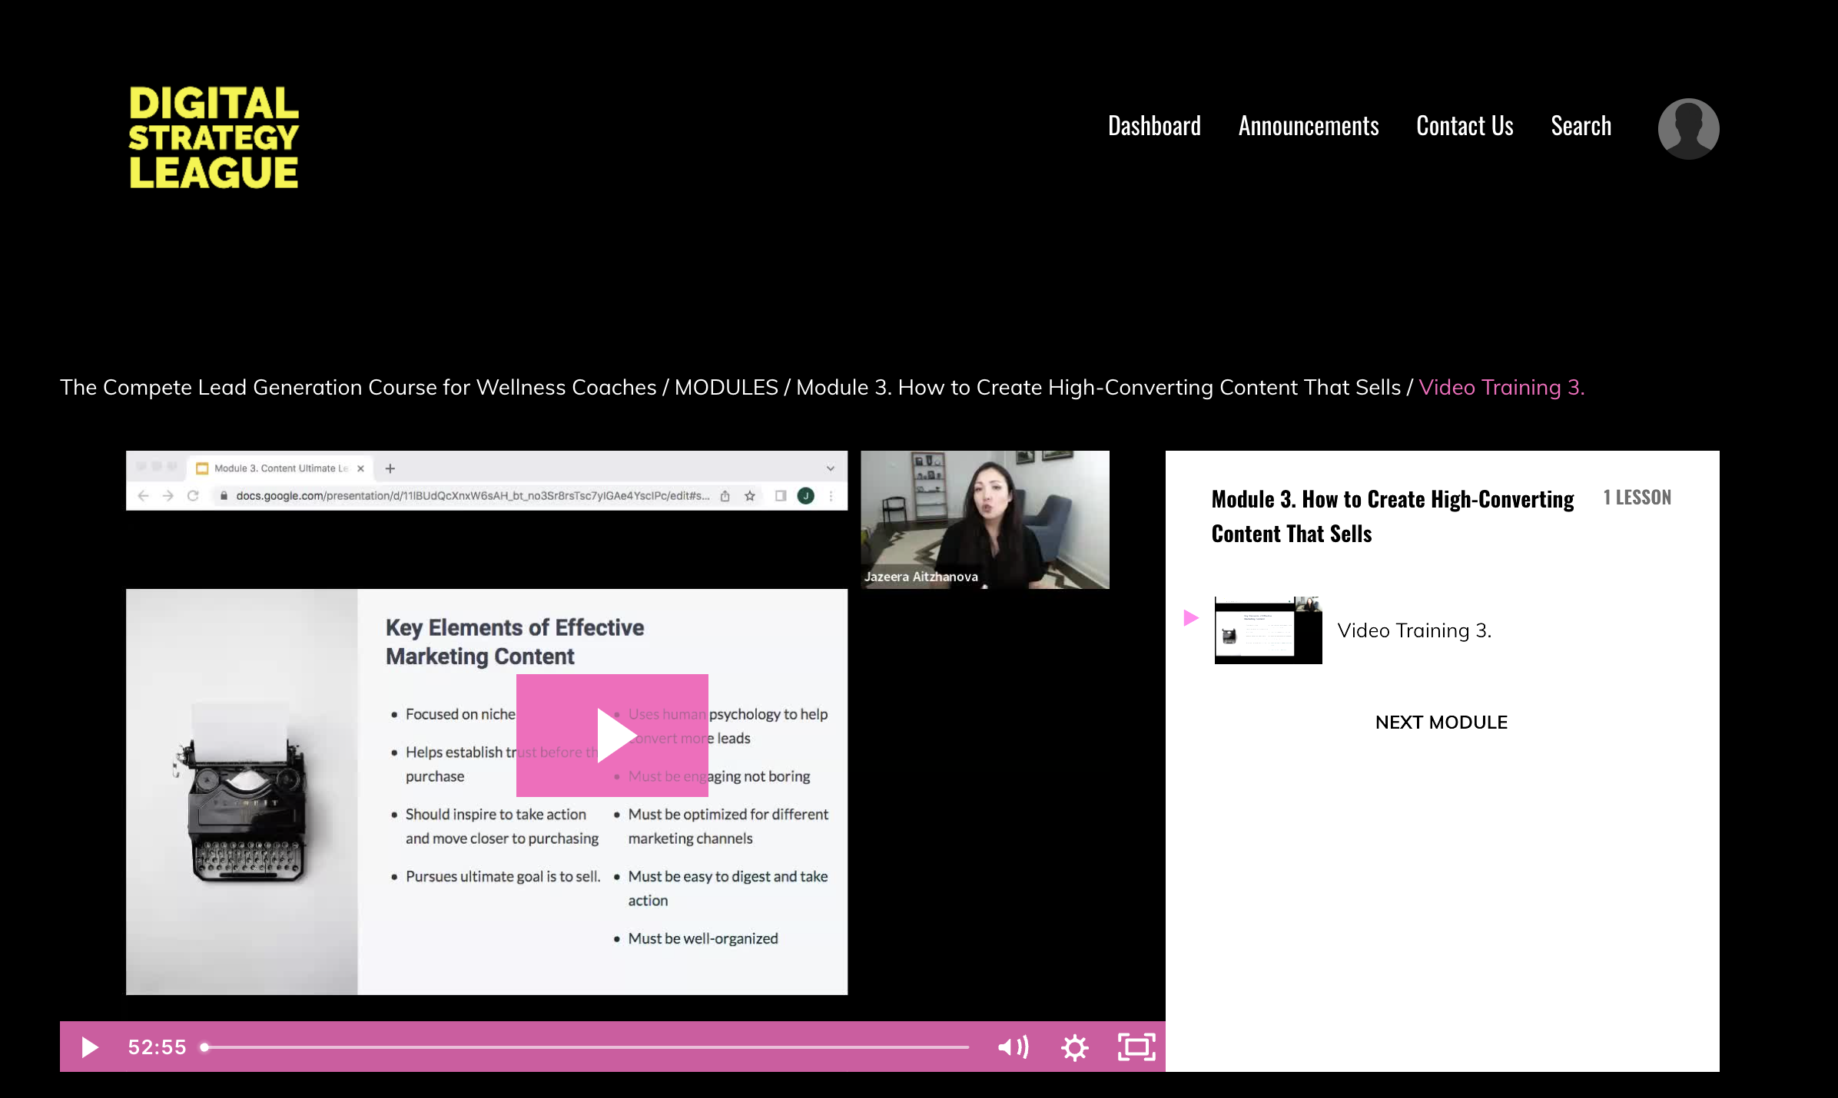Click the user profile avatar icon

coord(1687,128)
